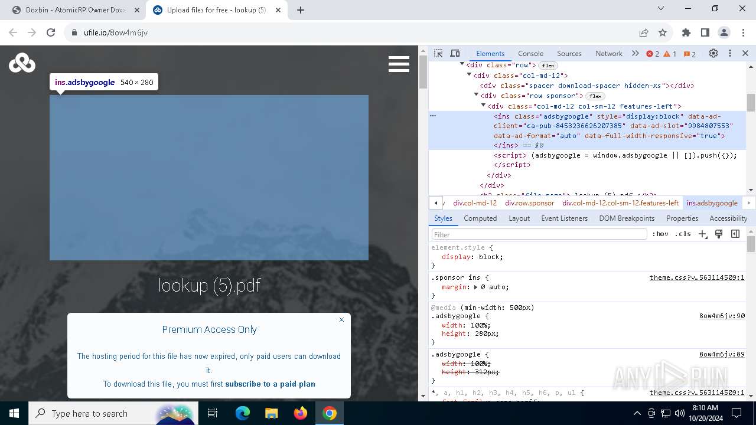Focus the styles Filter input
Viewport: 756px width, 425px height.
[x=539, y=234]
